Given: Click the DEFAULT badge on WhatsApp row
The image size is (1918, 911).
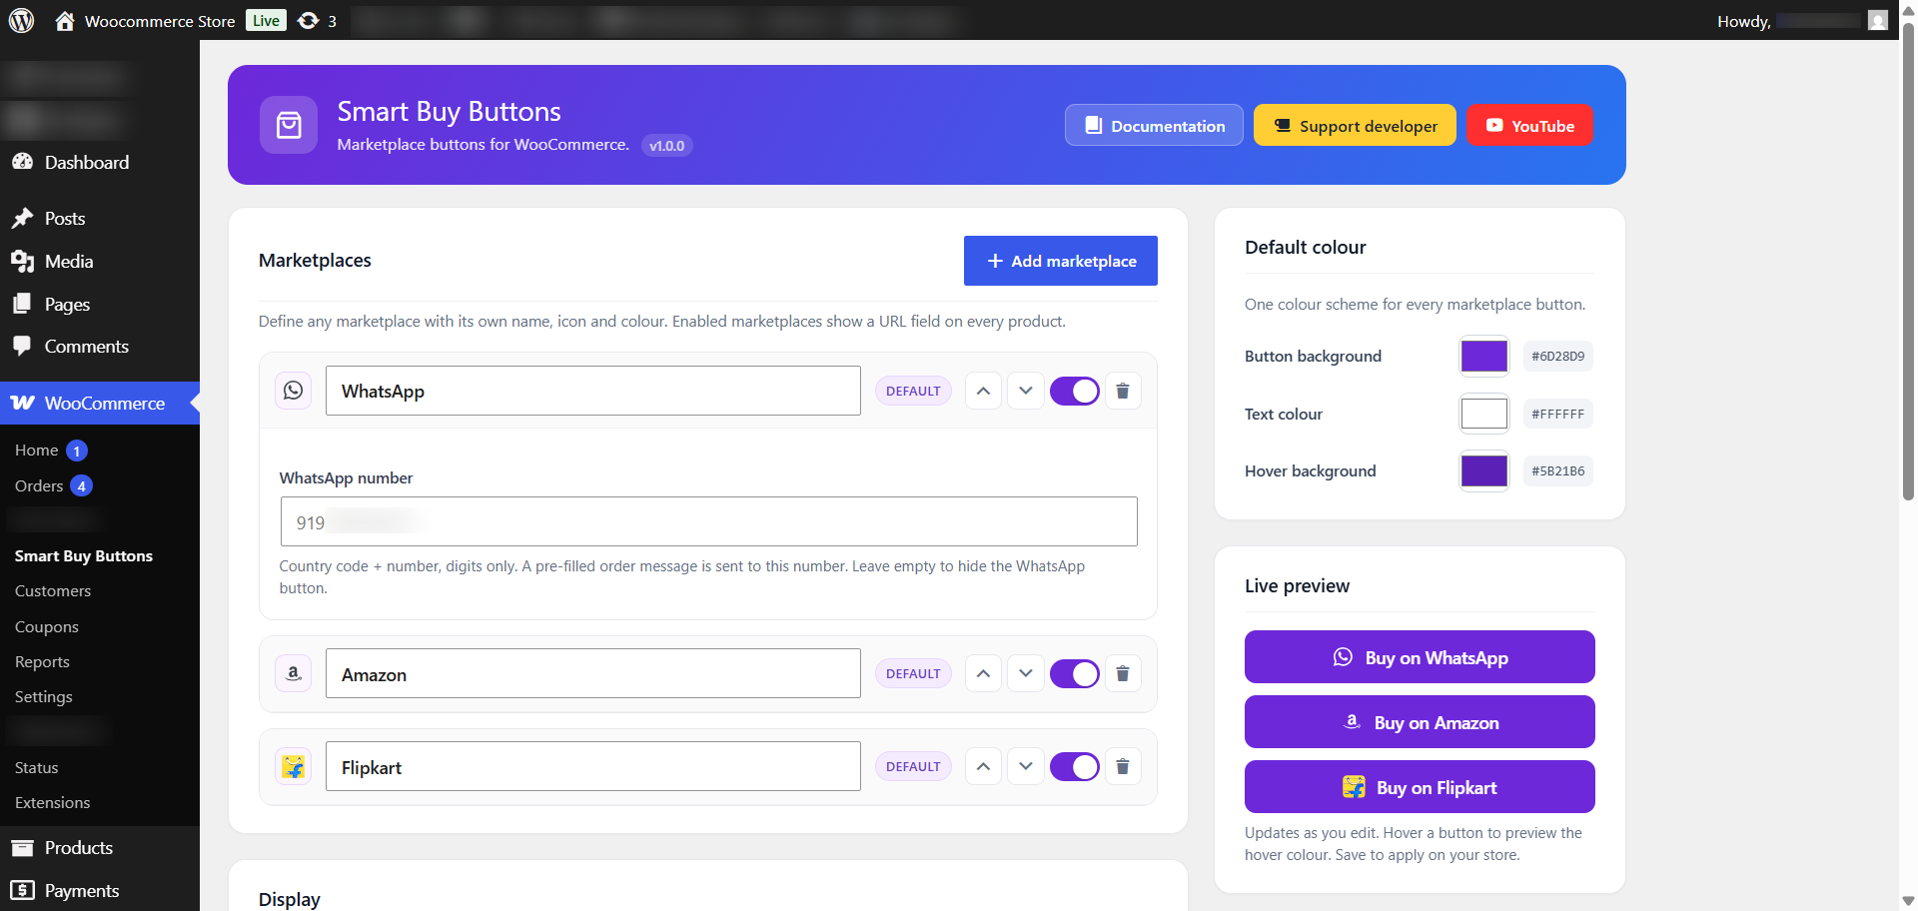Looking at the screenshot, I should coord(913,391).
